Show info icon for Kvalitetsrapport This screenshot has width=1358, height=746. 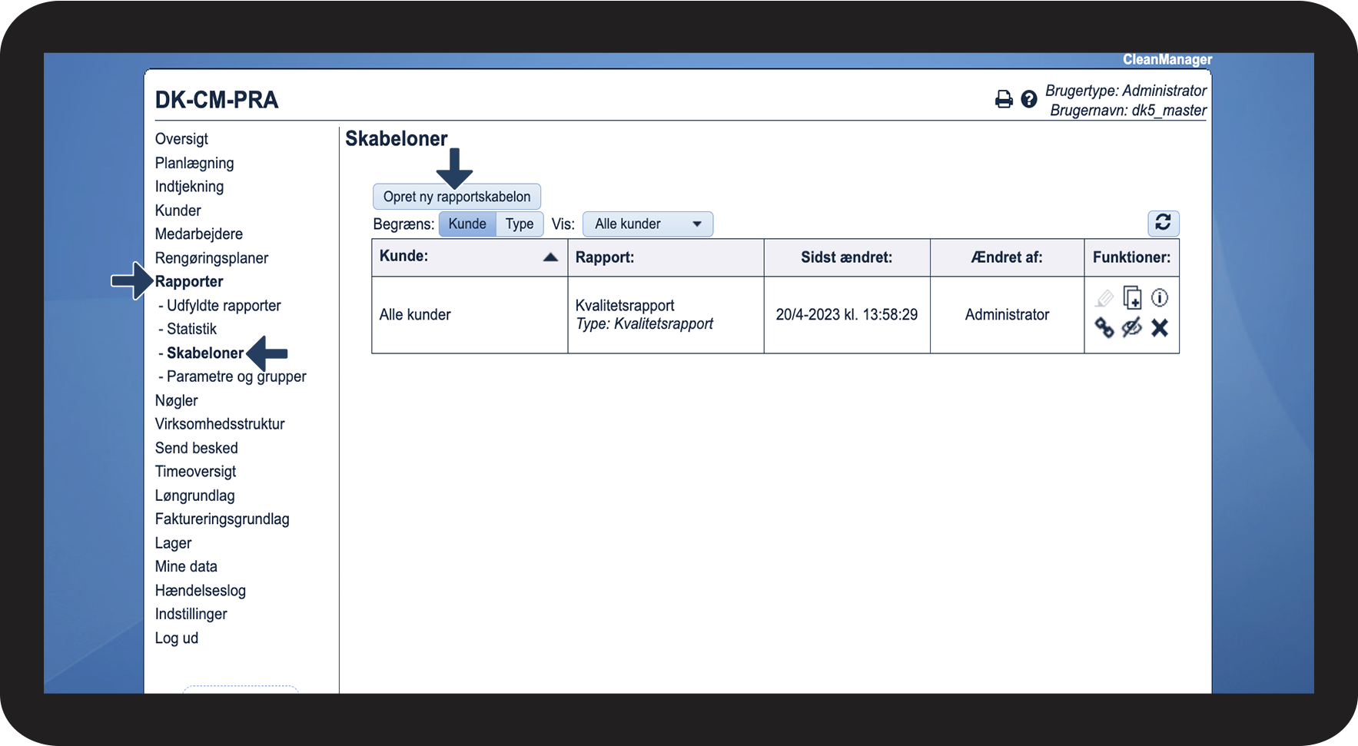[1160, 297]
